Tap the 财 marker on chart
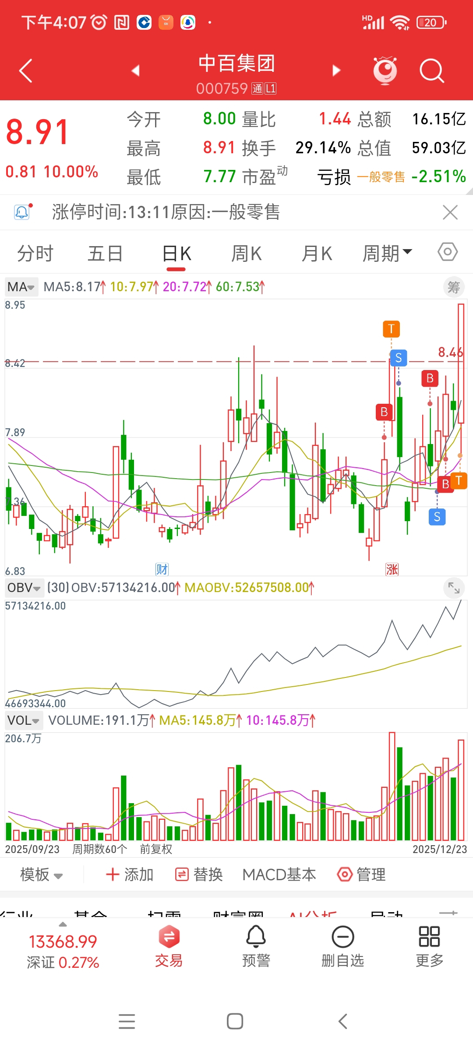The image size is (473, 1051). point(162,569)
